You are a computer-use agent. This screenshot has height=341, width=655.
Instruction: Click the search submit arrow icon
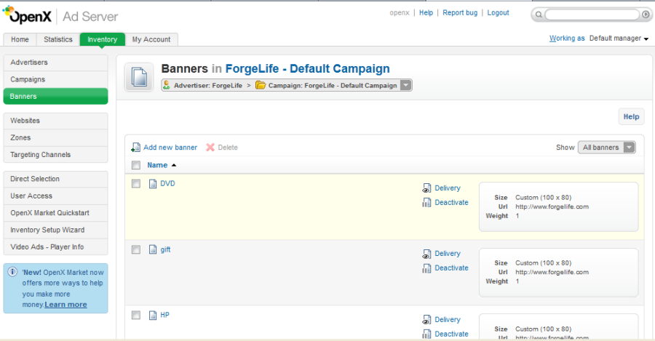[646, 15]
